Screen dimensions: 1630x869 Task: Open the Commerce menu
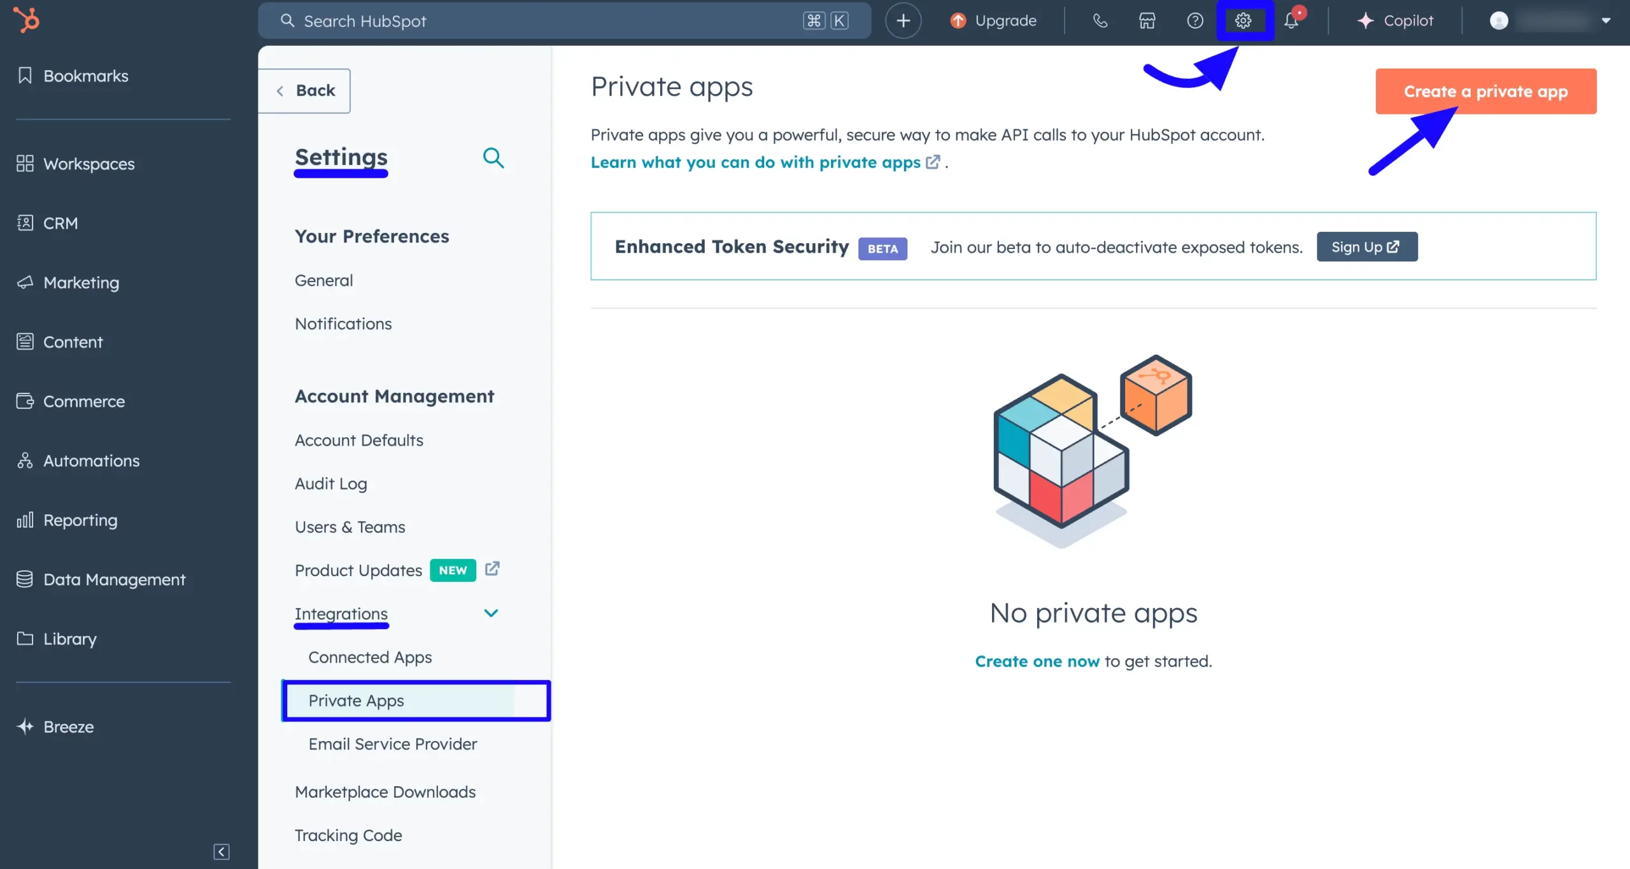71,402
